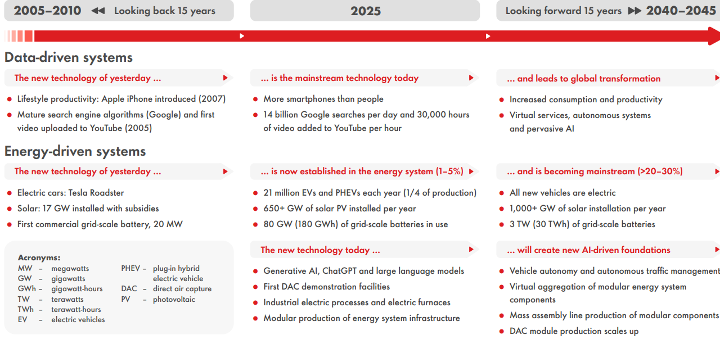Viewport: 720px width, 339px height.
Task: Select the 'TWh – terawatt-hours' acronym entry
Action: 60,309
